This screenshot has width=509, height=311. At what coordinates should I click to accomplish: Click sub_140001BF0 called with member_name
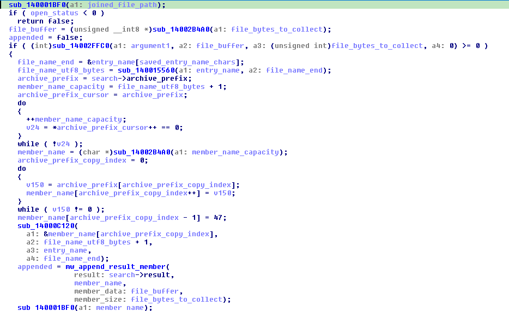46,307
